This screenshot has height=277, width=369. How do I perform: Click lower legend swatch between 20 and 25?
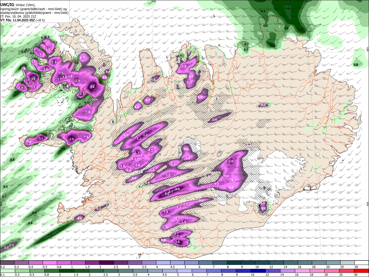point(332,271)
